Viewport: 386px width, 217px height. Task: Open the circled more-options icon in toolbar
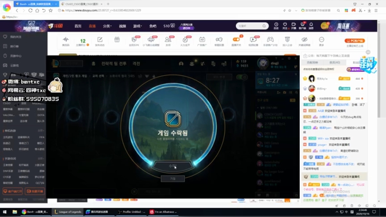pyautogui.click(x=322, y=40)
